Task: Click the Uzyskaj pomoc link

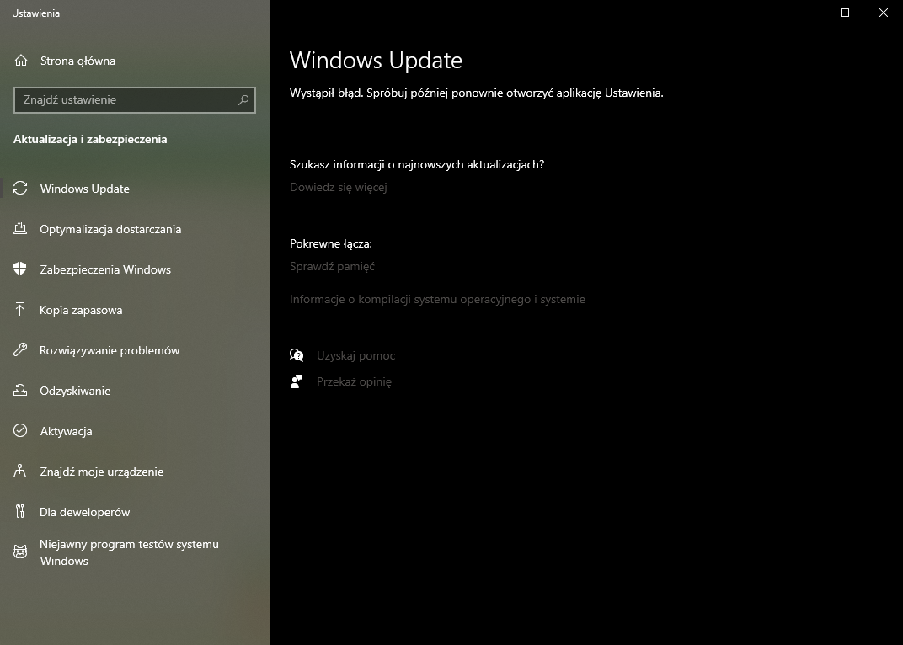Action: 356,355
